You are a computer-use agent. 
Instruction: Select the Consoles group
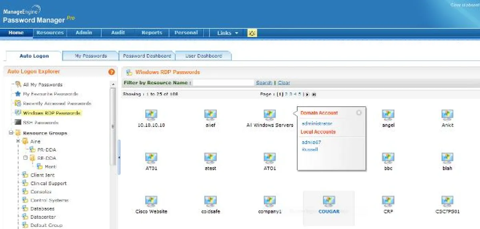41,192
